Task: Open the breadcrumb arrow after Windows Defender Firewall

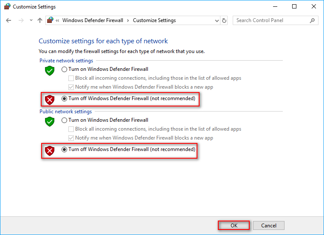Action: pos(128,20)
